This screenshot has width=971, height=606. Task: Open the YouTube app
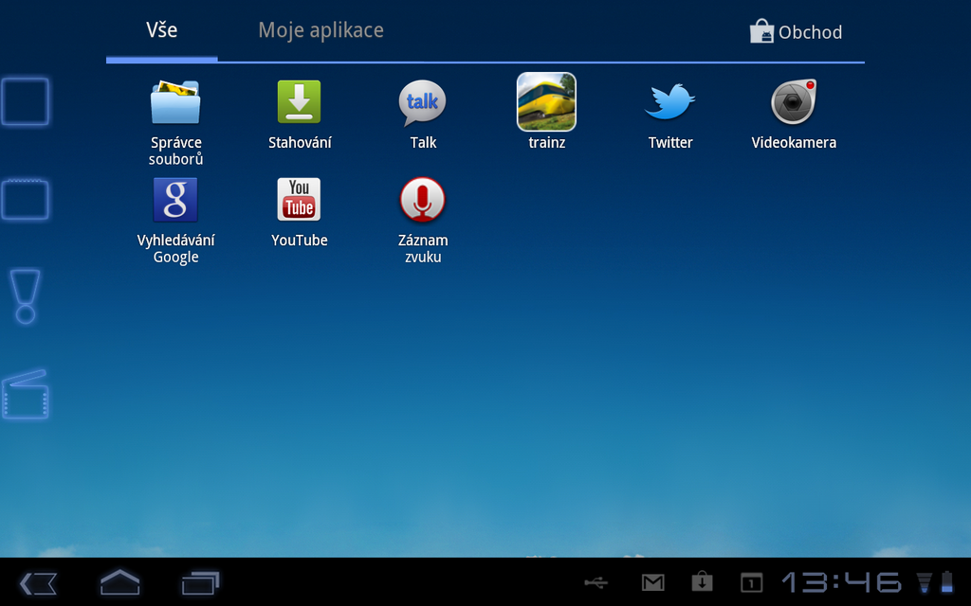click(x=299, y=200)
